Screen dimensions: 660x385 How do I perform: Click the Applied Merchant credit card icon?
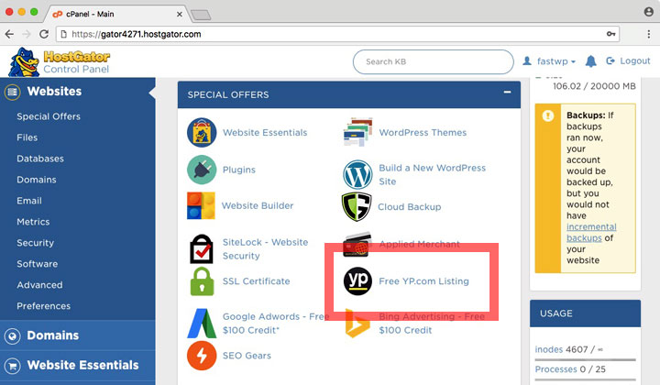click(x=357, y=244)
